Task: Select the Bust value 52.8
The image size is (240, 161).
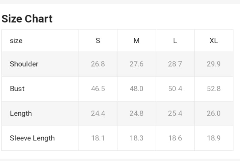Action: pyautogui.click(x=213, y=89)
